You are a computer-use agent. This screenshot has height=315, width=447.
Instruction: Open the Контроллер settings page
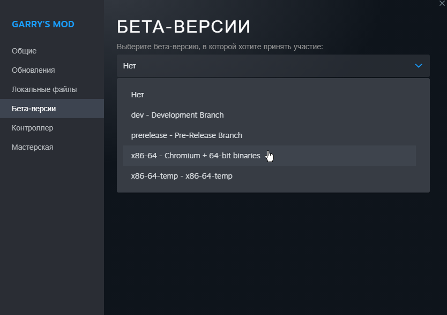[x=32, y=128]
